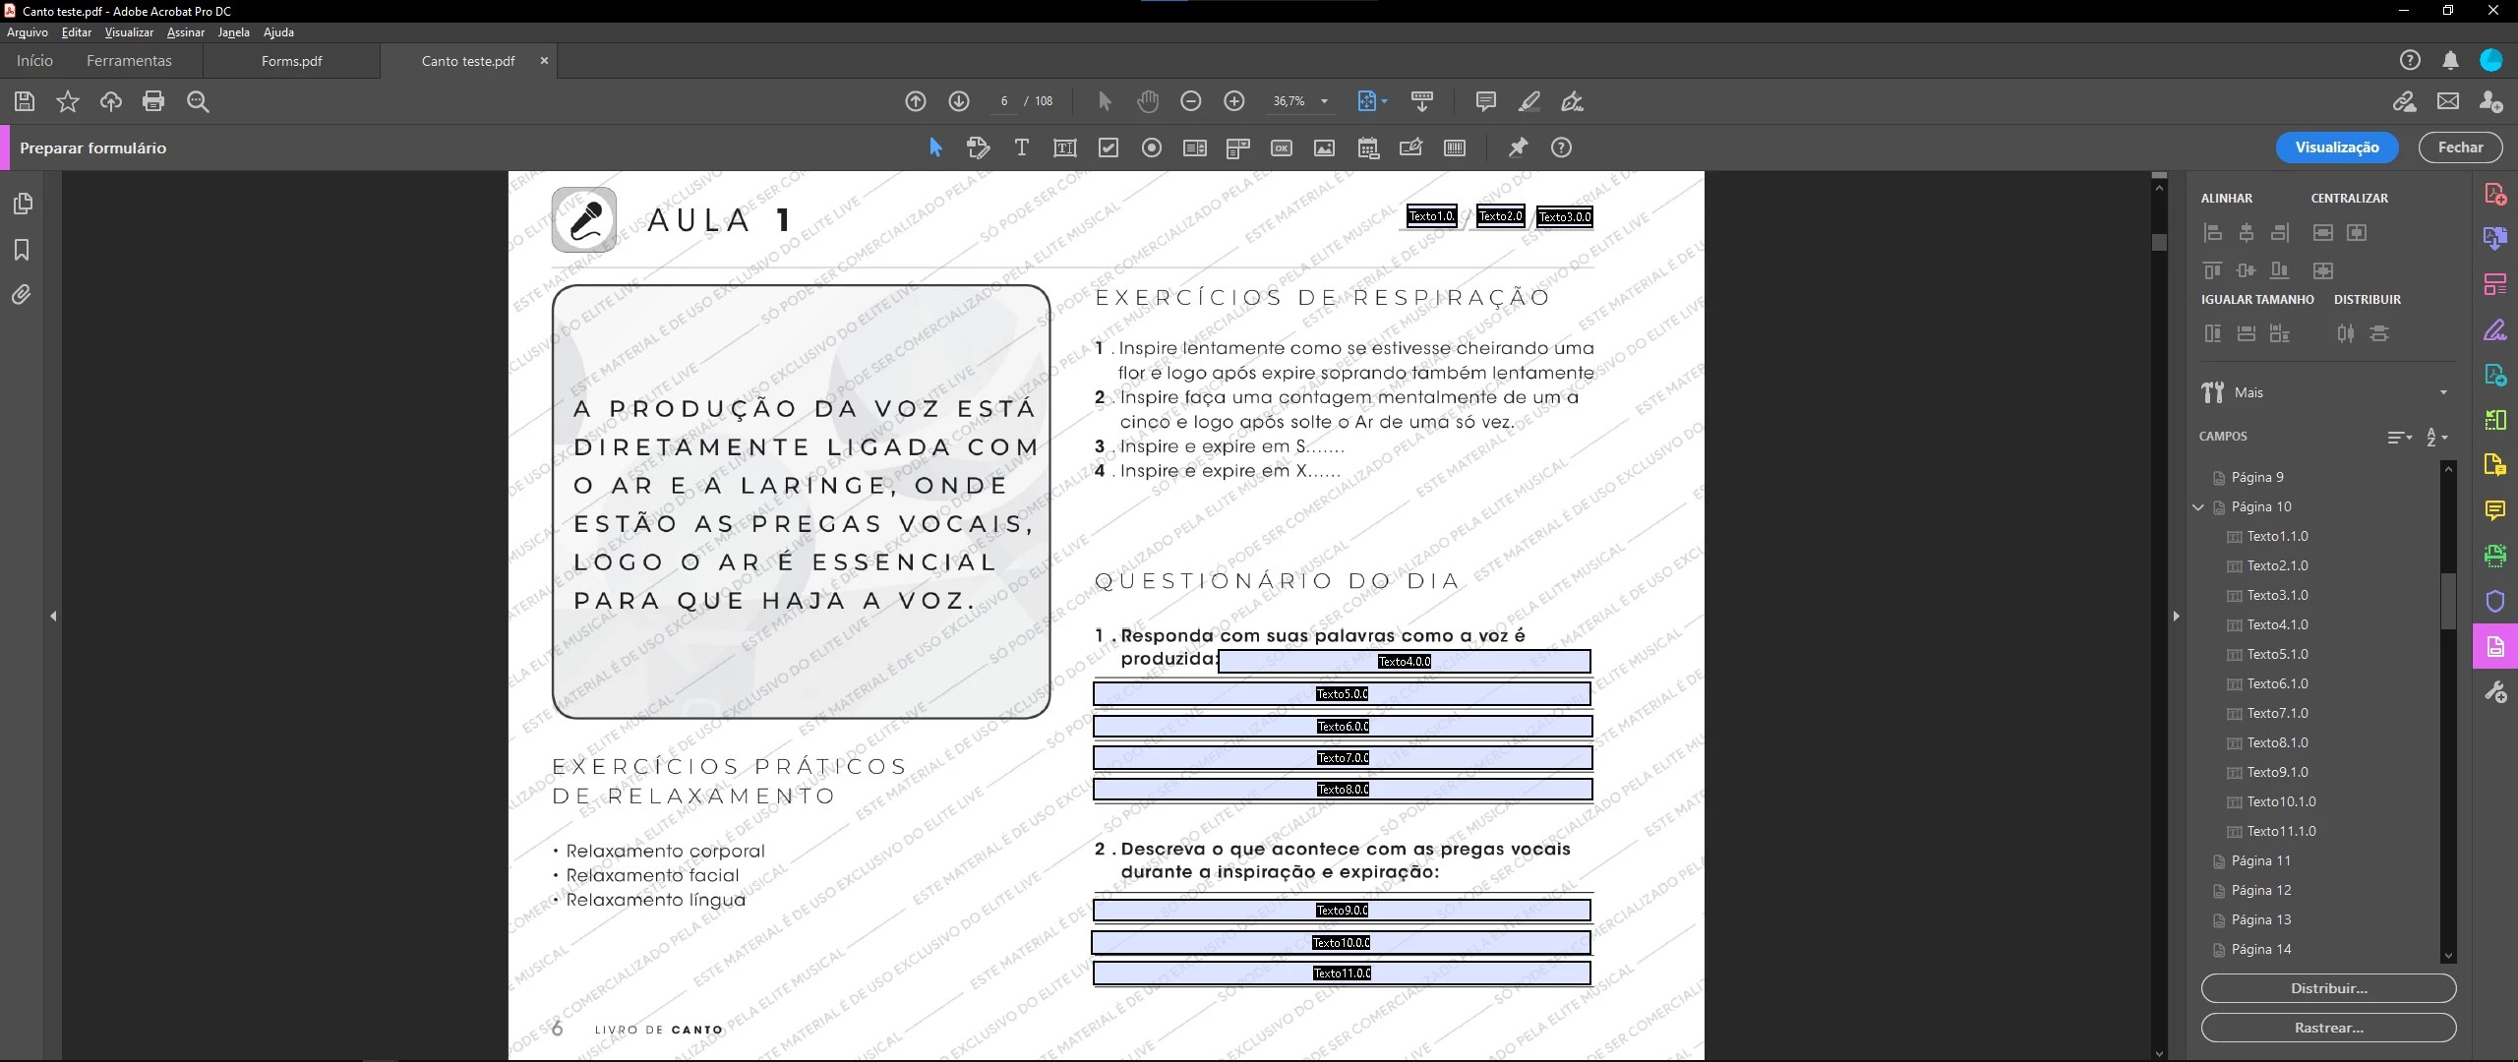Add an OK button field
The image size is (2518, 1062).
click(x=1282, y=147)
